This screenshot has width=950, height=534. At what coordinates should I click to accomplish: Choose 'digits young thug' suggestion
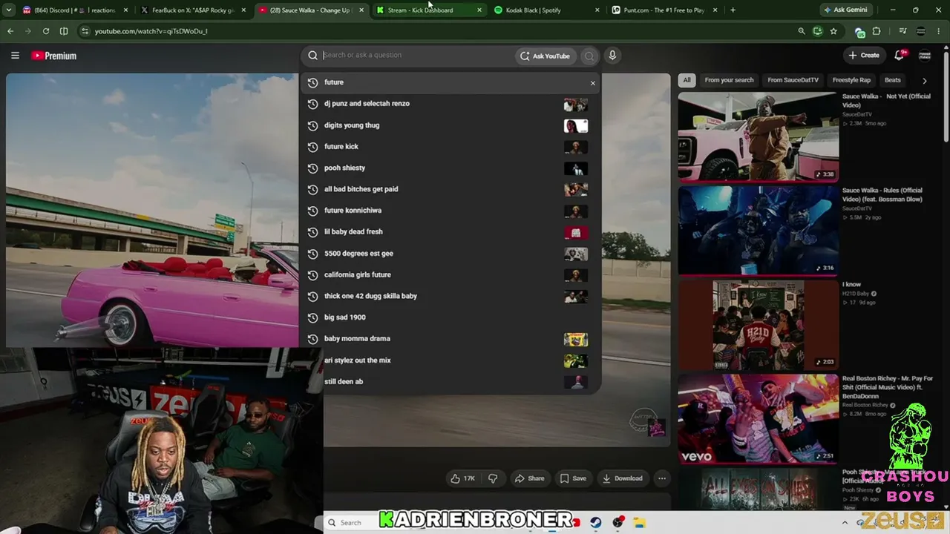(451, 125)
